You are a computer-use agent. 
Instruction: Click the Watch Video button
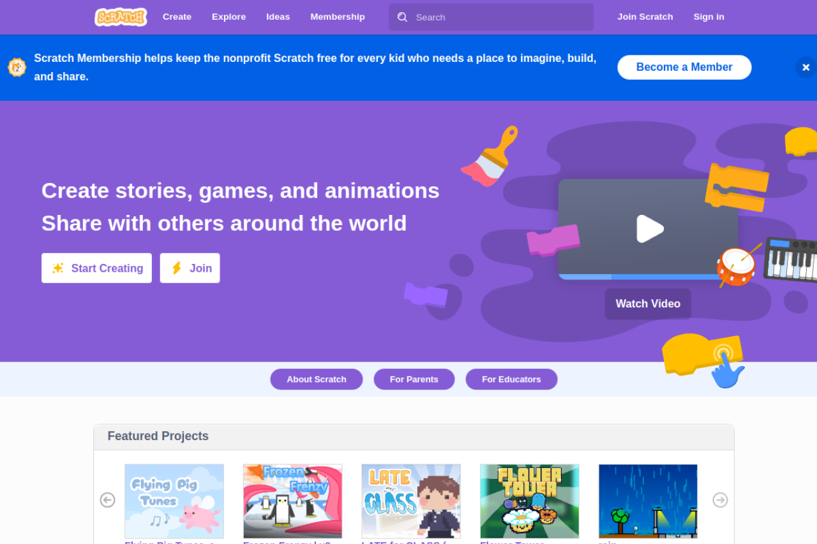[648, 304]
